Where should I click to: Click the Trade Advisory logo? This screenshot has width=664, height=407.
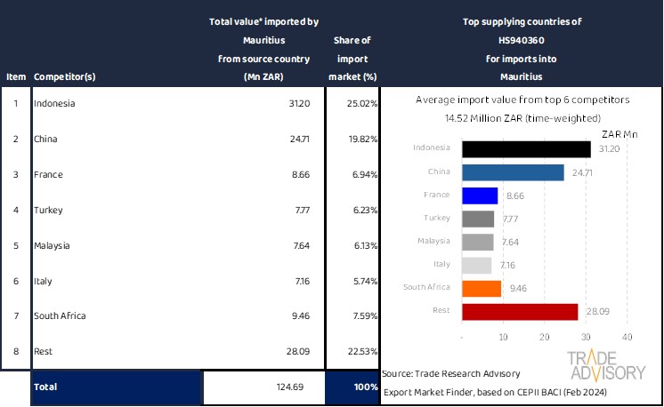[607, 365]
